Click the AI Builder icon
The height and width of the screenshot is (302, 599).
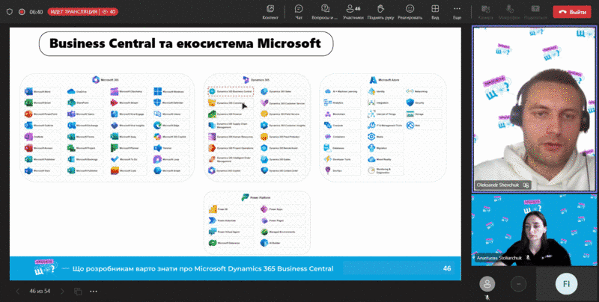(264, 243)
